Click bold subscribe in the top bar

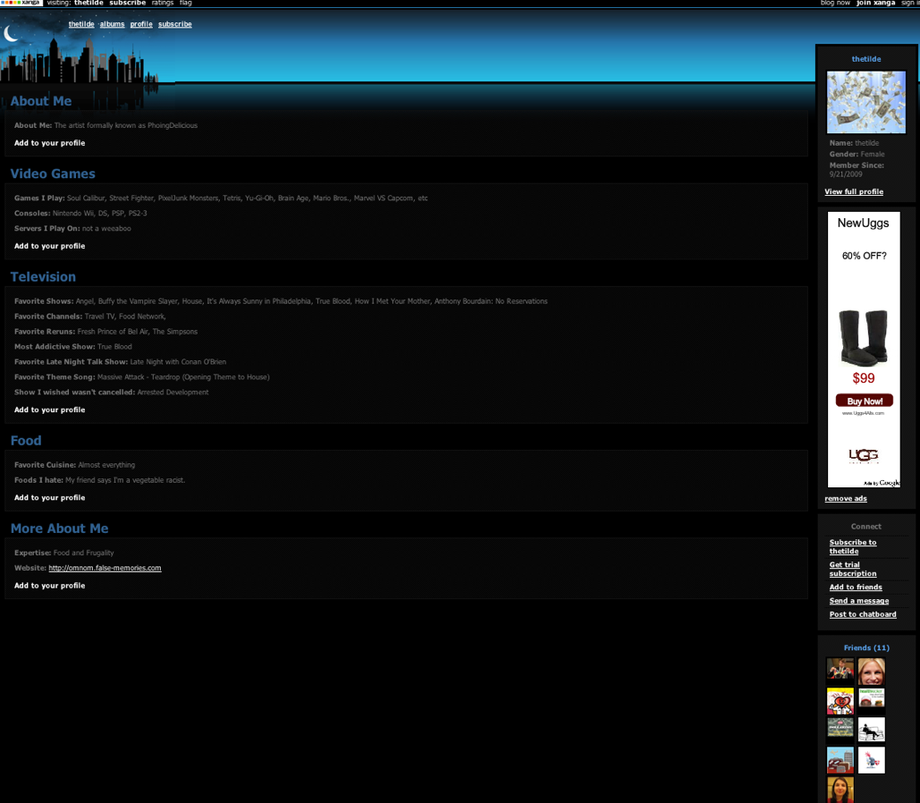(127, 3)
